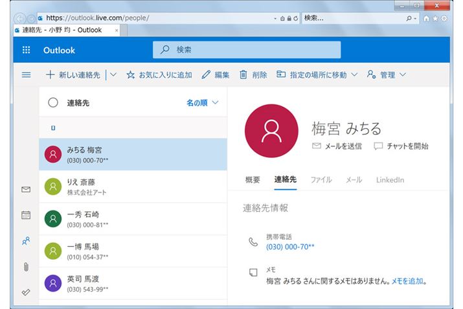
Task: Open the Files paperclip icon in sidebar
Action: coord(26,266)
